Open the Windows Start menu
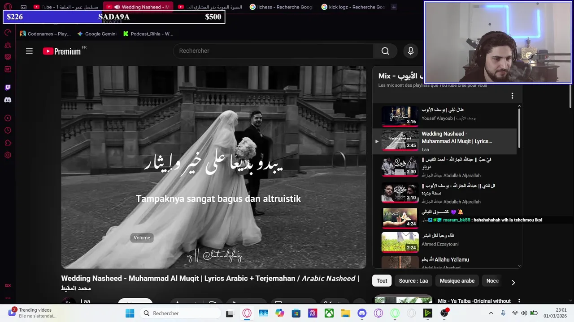 point(130,313)
